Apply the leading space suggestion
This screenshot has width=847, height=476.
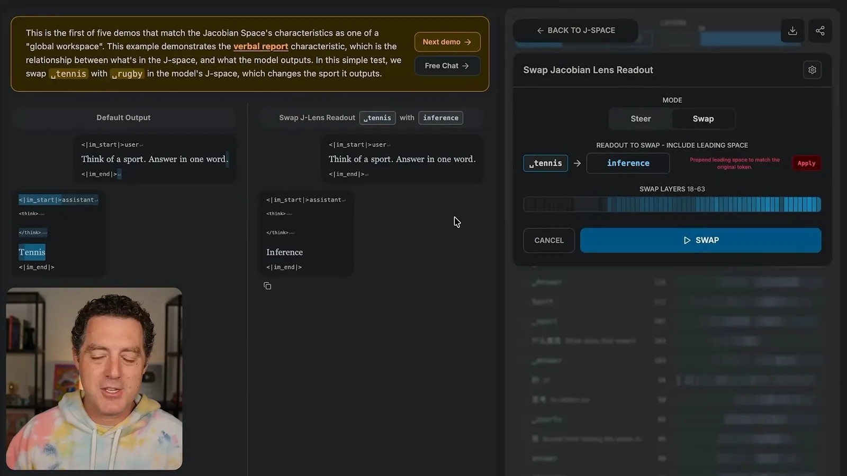(x=806, y=163)
